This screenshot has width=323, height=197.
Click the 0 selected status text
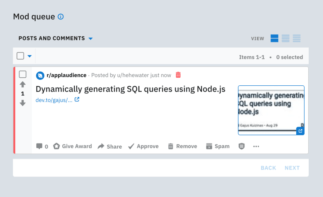[290, 57]
